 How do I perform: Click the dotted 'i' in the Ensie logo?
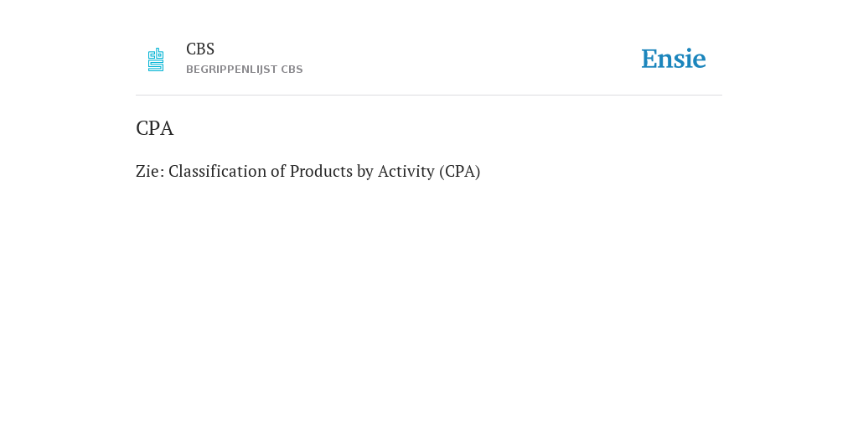pos(689,59)
